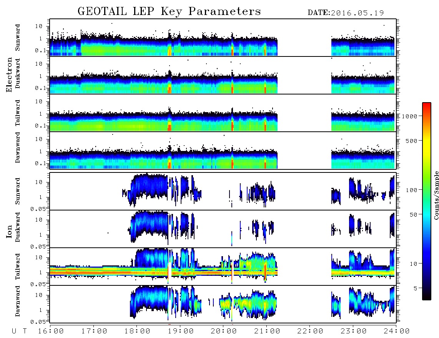Image resolution: width=439 pixels, height=338 pixels.
Task: Pick the Ion Sunward panel label
Action: tap(17, 191)
